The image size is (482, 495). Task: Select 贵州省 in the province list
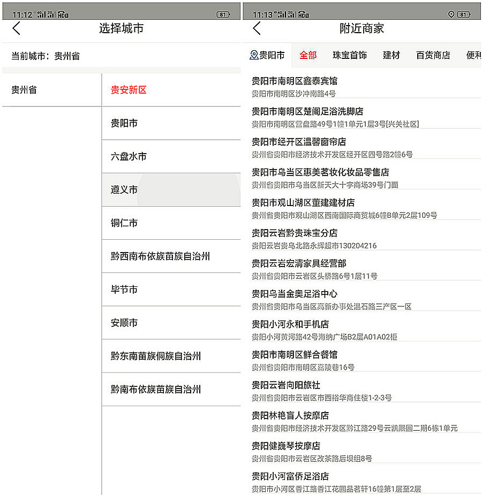click(x=52, y=90)
